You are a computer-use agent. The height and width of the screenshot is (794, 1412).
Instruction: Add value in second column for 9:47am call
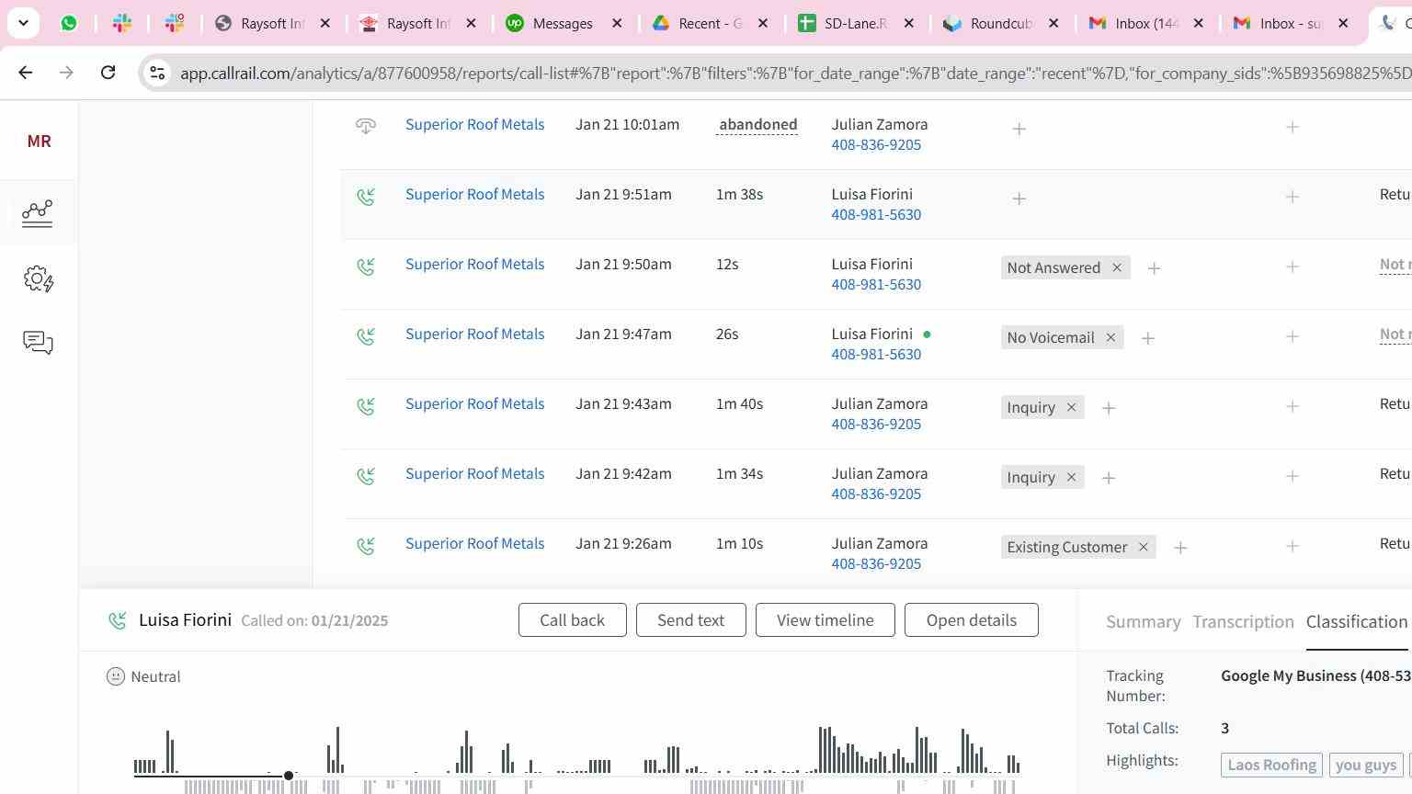(1292, 337)
